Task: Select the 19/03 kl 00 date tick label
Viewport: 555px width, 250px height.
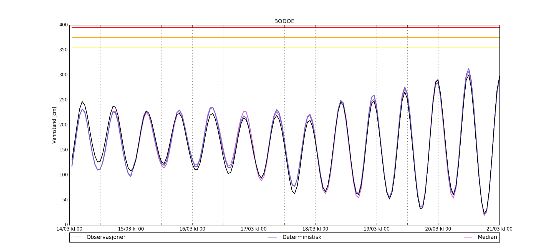Action: click(x=377, y=229)
